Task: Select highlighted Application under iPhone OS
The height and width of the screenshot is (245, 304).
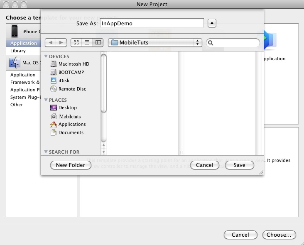Action: pos(23,43)
